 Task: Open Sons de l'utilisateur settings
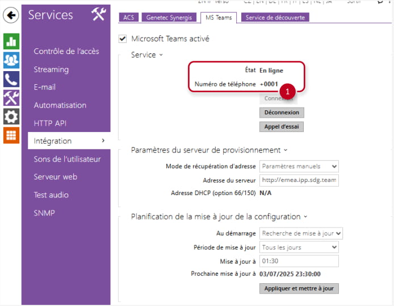tap(67, 159)
